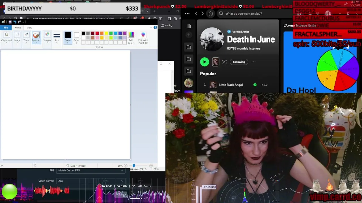
Task: Pick the green color swatch in Paint palette
Action: tap(111, 33)
